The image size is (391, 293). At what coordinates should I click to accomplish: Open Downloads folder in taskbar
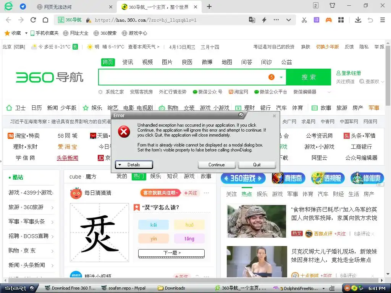point(171,288)
